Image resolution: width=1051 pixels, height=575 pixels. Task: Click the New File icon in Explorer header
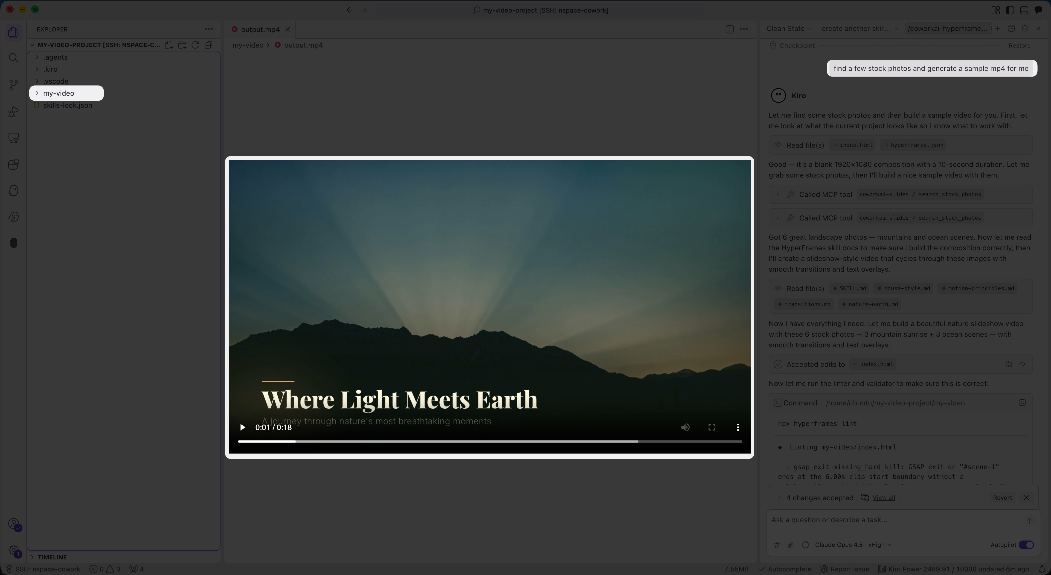coord(169,45)
